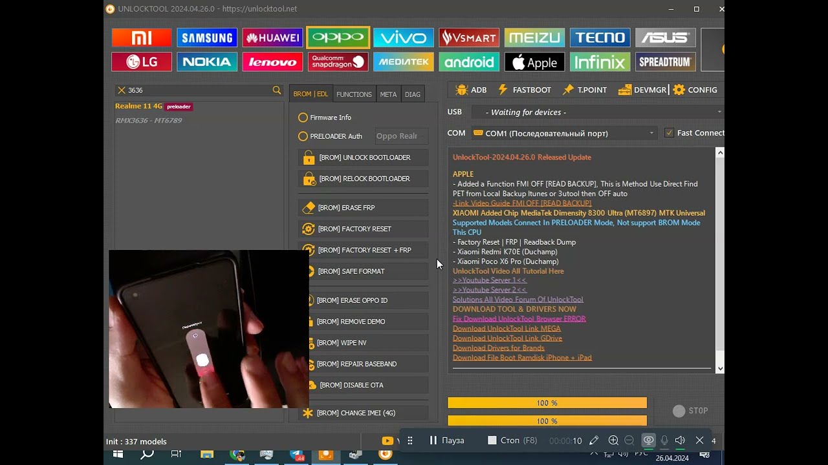Click the log panel vertical scrollbar

[720, 260]
